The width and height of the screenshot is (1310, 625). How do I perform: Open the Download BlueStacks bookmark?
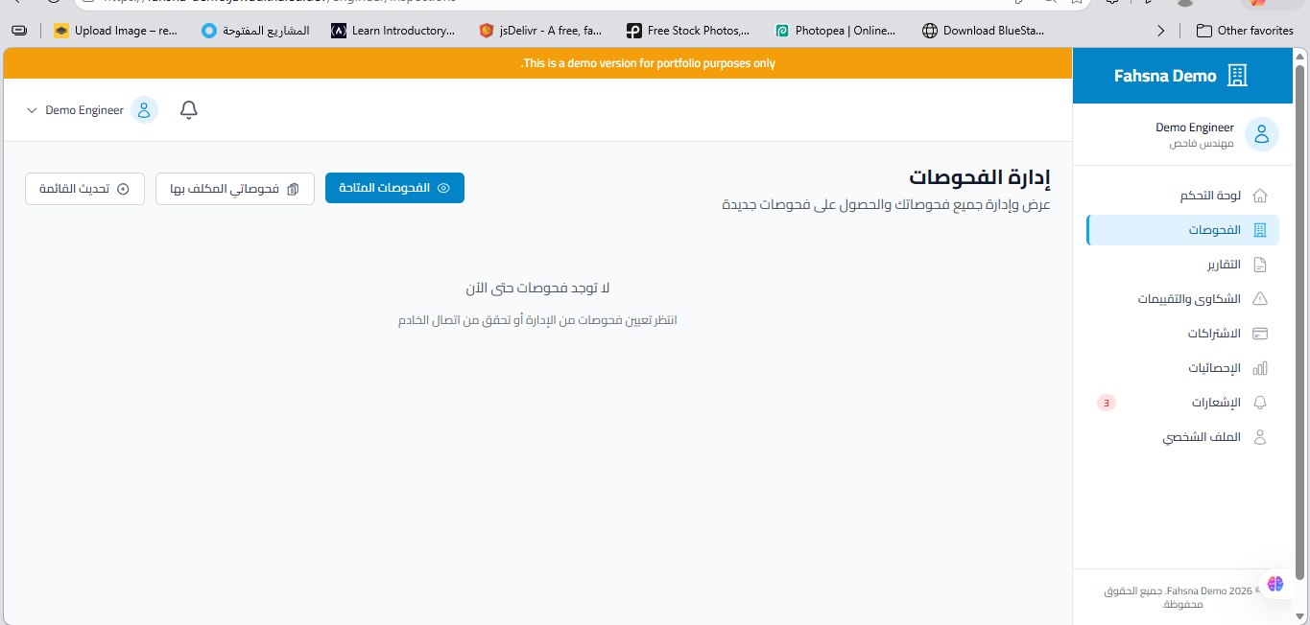[984, 31]
